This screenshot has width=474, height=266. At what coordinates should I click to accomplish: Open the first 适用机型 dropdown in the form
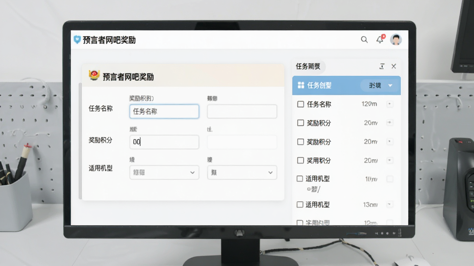(x=164, y=173)
